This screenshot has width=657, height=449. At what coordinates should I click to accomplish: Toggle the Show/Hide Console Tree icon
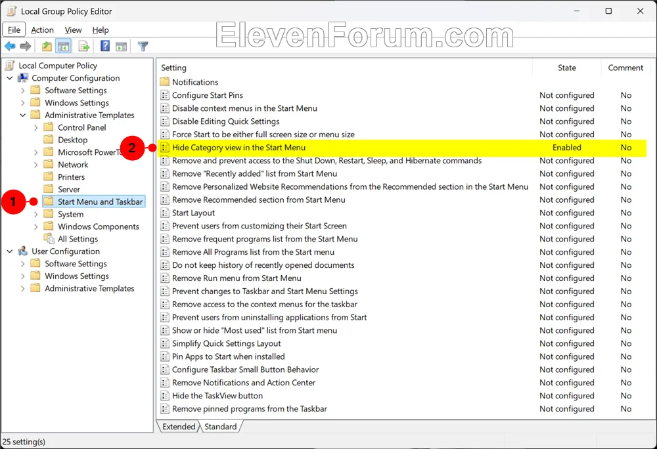(64, 46)
